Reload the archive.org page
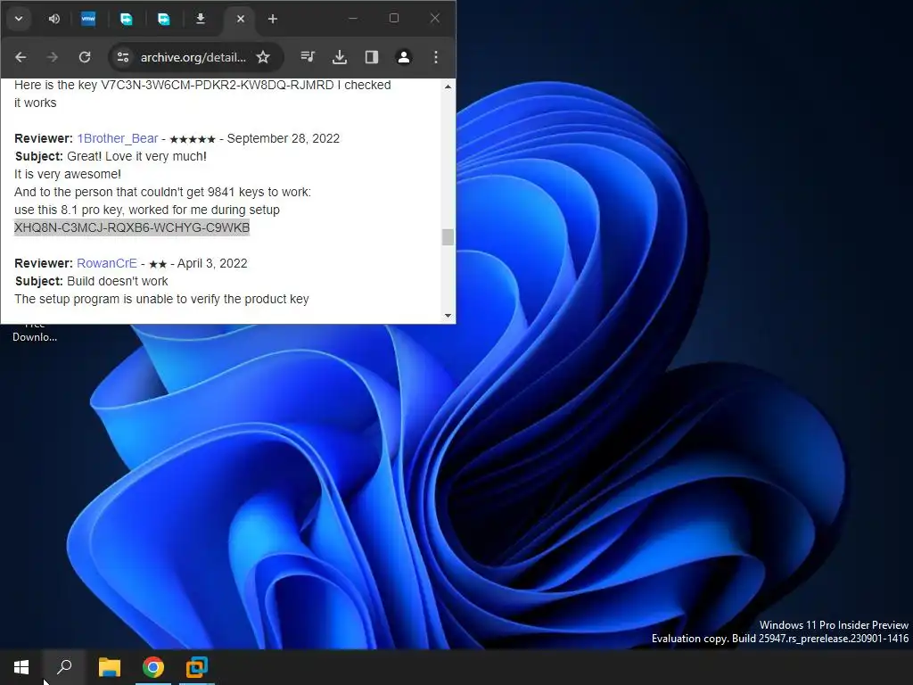This screenshot has height=685, width=913. click(x=85, y=57)
